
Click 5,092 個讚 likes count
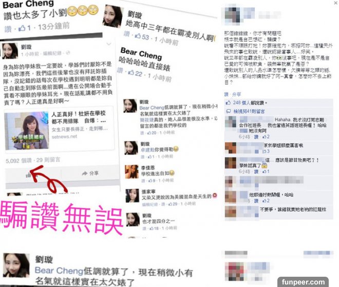point(18,161)
